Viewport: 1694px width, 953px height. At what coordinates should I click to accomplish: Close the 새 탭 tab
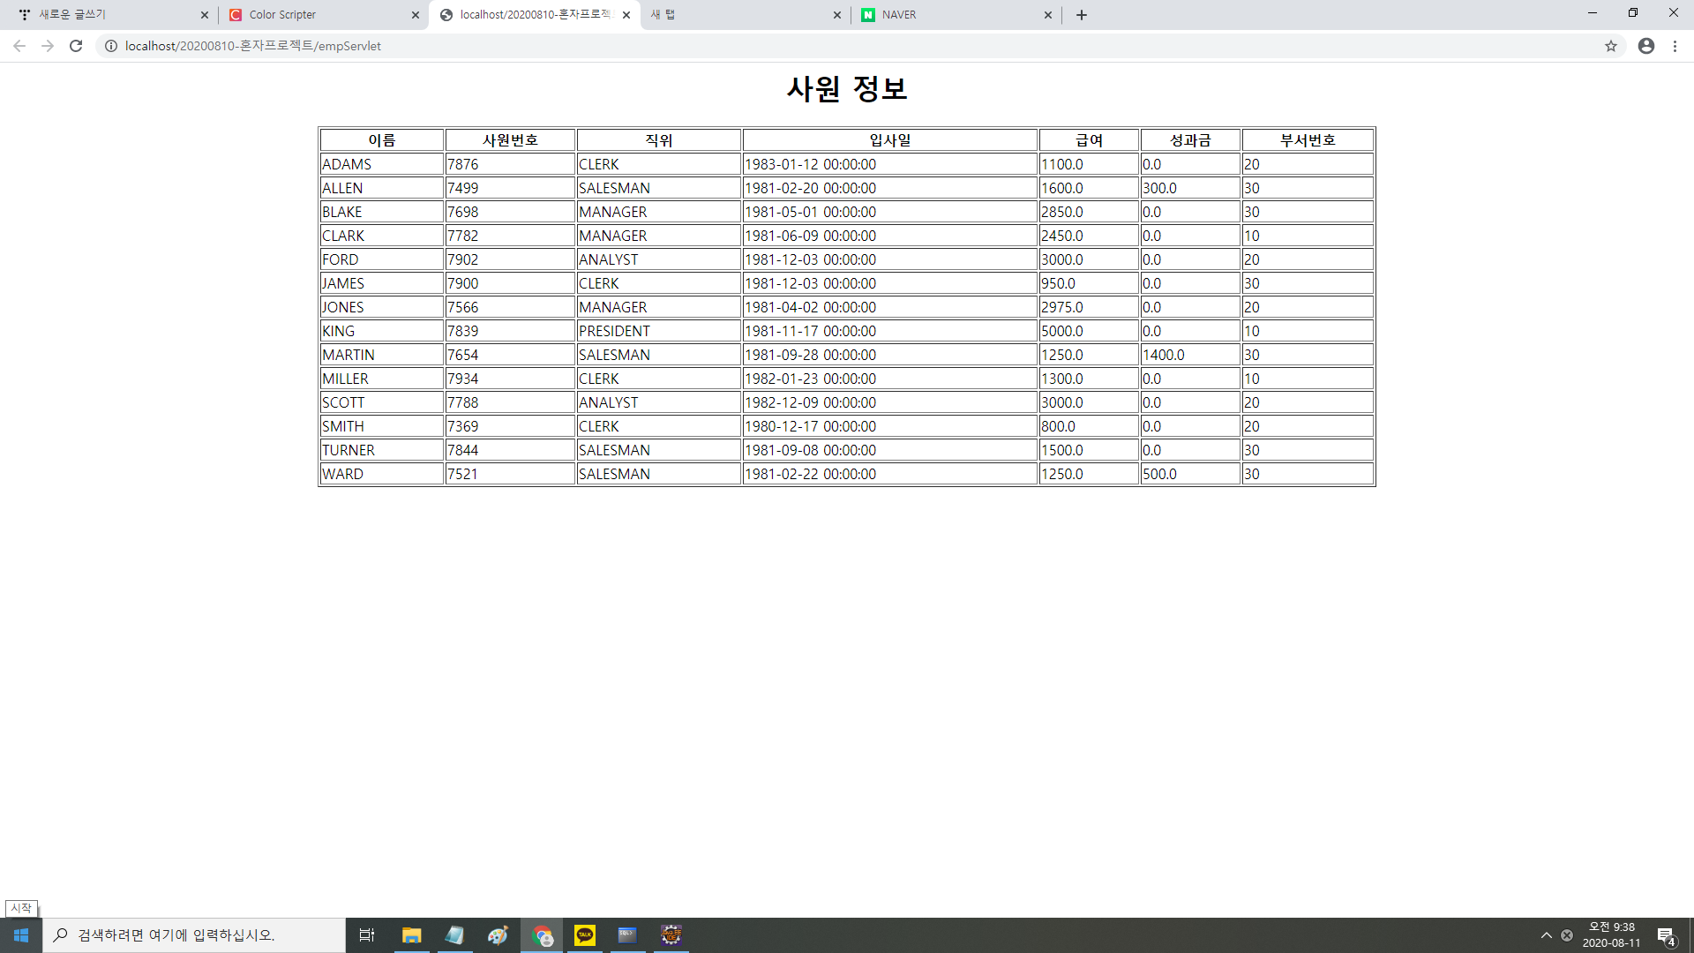[837, 15]
